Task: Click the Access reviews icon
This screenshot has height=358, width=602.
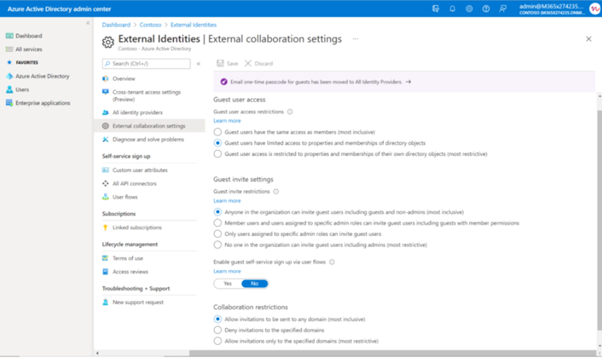Action: 105,272
